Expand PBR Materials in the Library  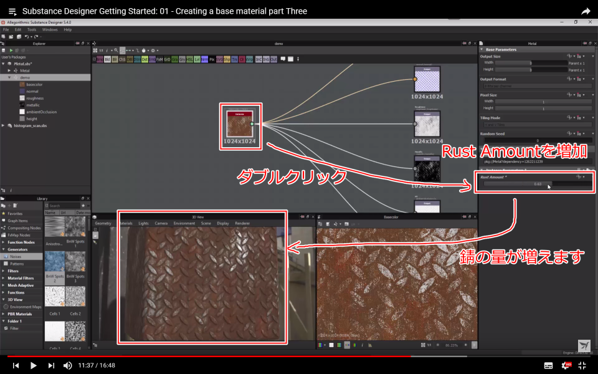(4, 314)
